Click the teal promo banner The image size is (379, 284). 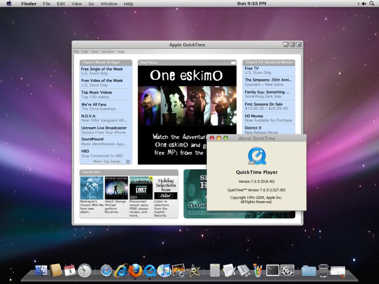(x=195, y=194)
